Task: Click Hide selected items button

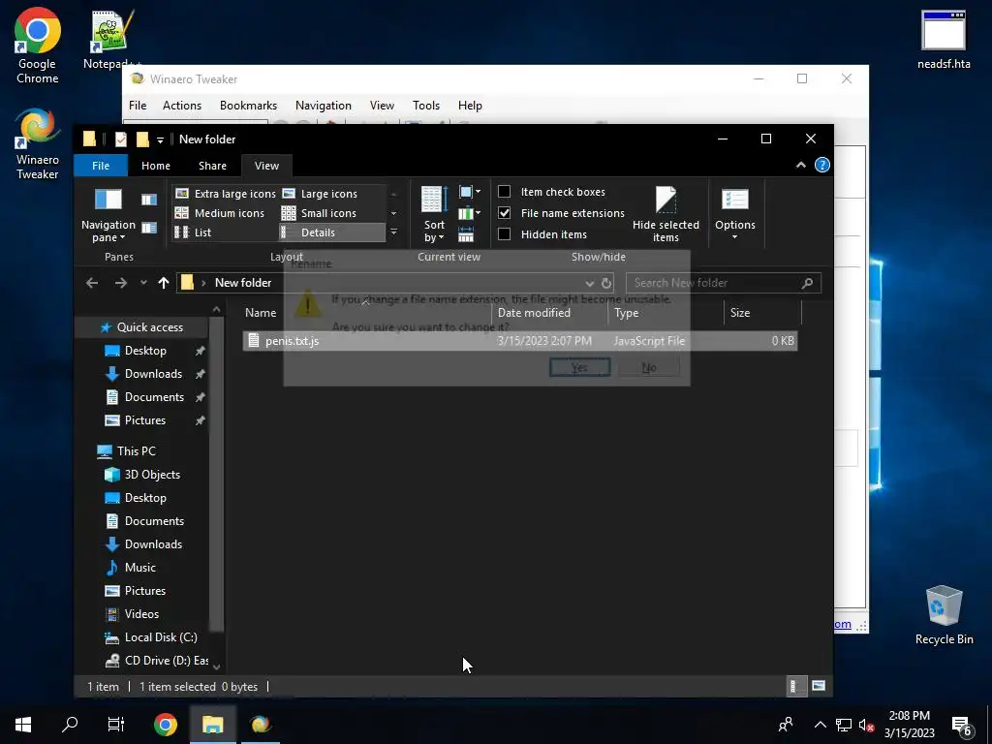Action: (x=666, y=215)
